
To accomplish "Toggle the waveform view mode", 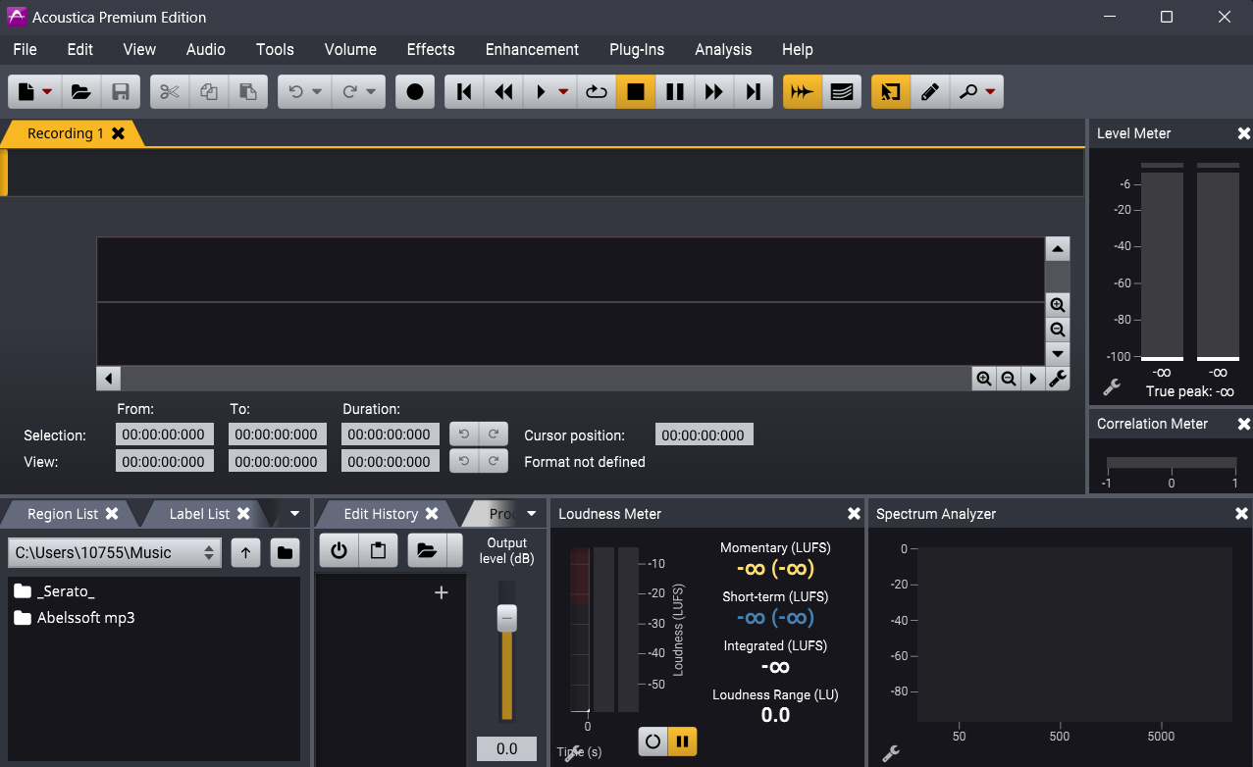I will [803, 92].
